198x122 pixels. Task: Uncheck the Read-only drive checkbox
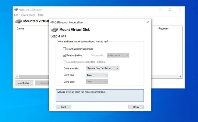tap(64, 56)
